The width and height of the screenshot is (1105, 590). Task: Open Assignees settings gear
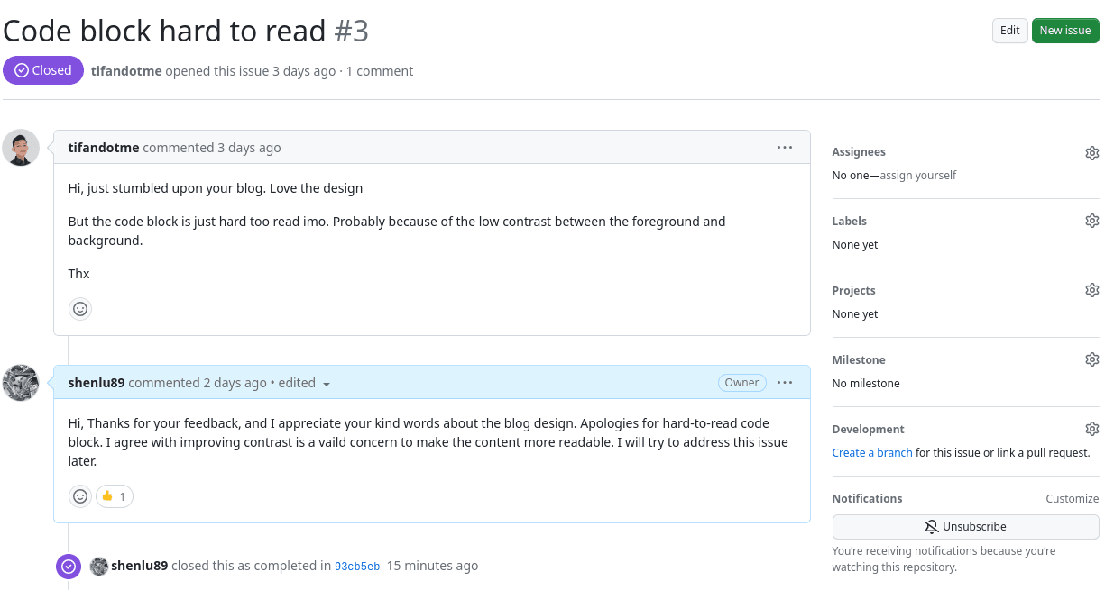pyautogui.click(x=1091, y=153)
